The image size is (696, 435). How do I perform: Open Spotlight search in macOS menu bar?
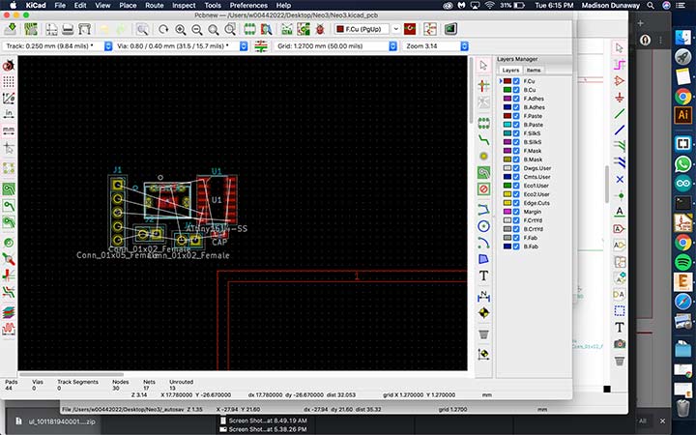coord(651,6)
